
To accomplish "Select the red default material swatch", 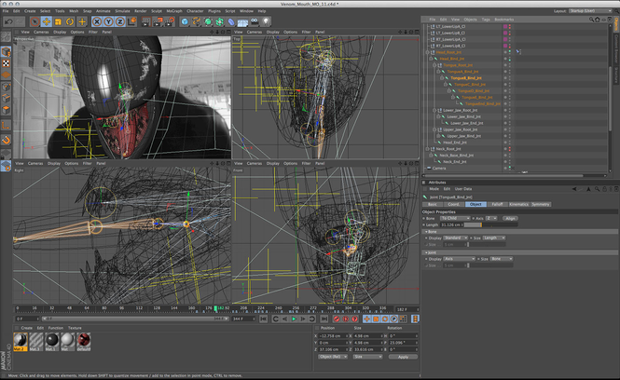I will tap(83, 342).
